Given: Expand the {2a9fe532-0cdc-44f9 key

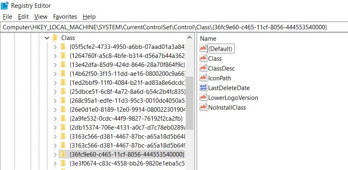Looking at the screenshot, I should tap(55, 118).
